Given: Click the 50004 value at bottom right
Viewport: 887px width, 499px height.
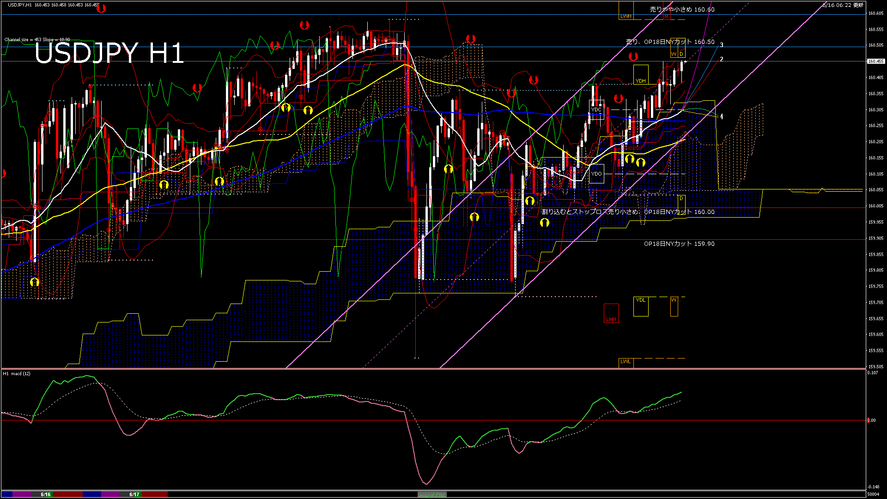Looking at the screenshot, I should point(873,494).
